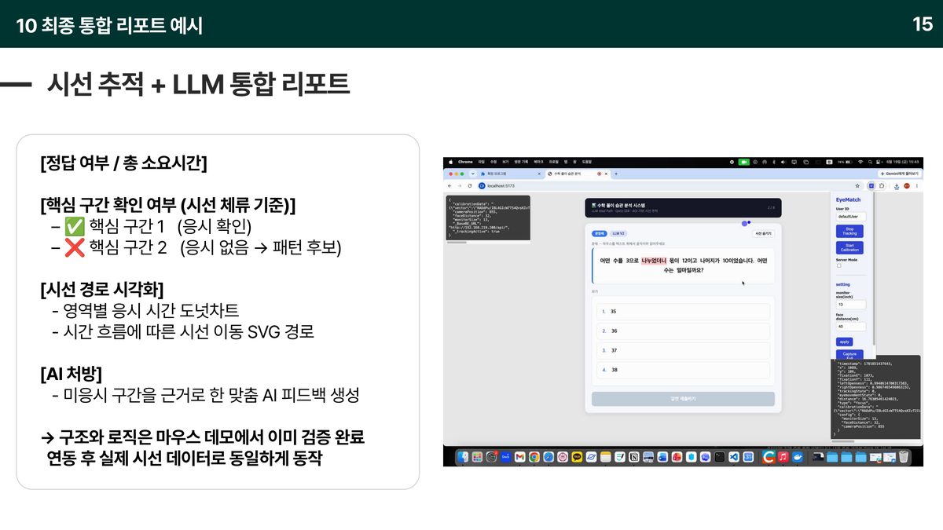Open Launchpad in the Dock
This screenshot has height=530, width=943.
tap(476, 457)
